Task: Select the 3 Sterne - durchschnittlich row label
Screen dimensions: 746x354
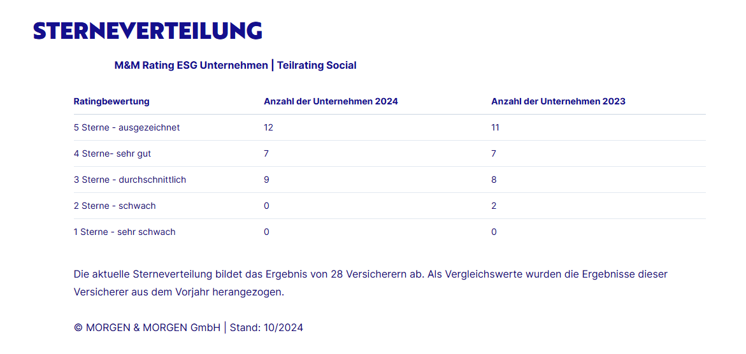Action: click(130, 180)
